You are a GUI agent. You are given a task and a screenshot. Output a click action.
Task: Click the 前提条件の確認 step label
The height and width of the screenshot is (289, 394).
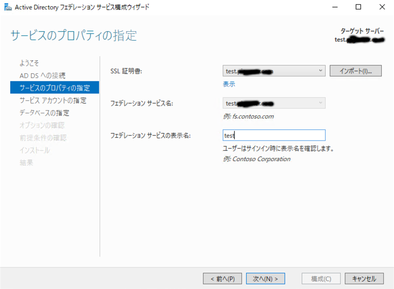click(43, 138)
